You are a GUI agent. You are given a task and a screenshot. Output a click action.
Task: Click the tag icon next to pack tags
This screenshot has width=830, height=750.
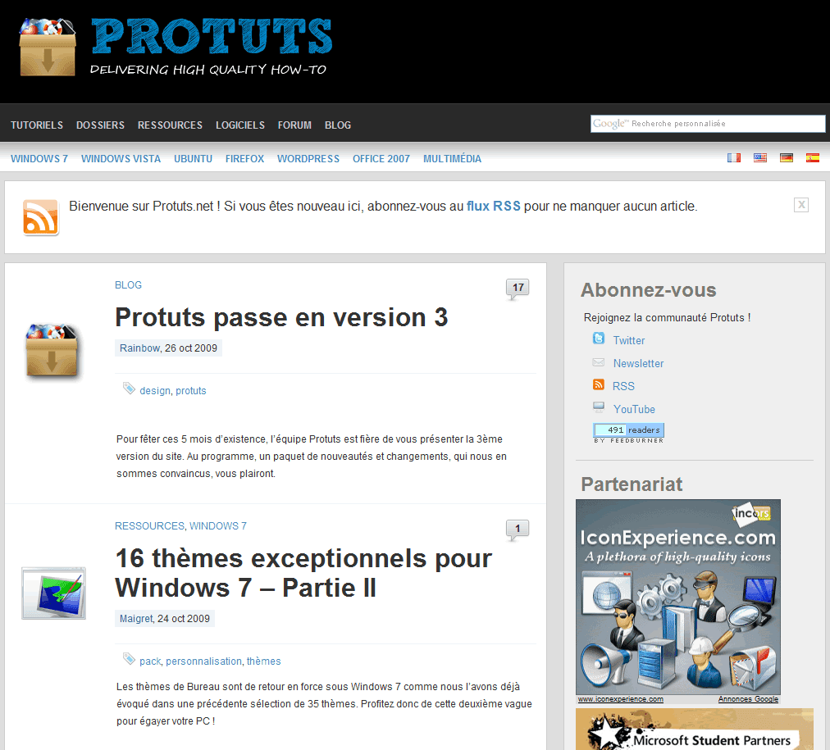coord(129,658)
